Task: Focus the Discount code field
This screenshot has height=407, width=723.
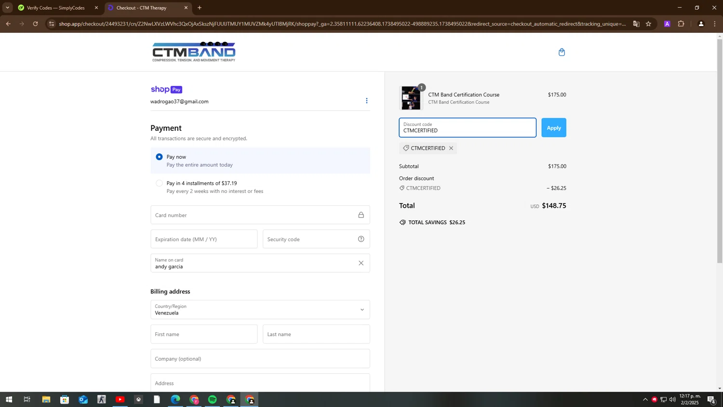Action: coord(468,128)
